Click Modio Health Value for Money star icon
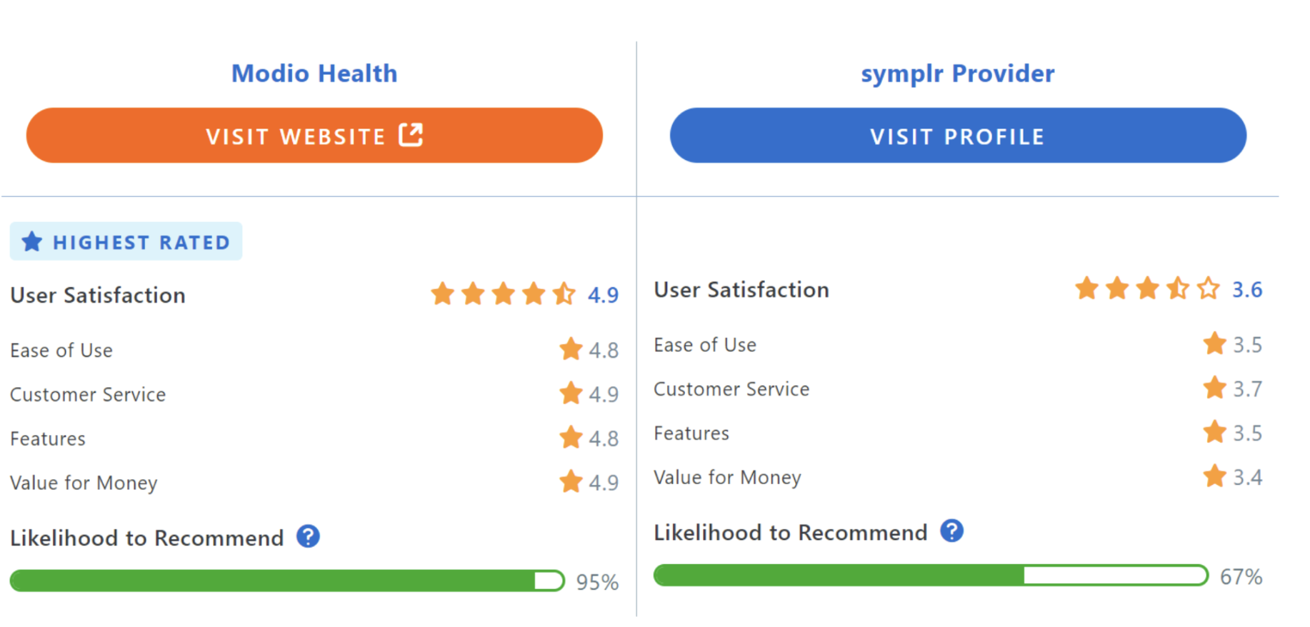 click(x=571, y=481)
